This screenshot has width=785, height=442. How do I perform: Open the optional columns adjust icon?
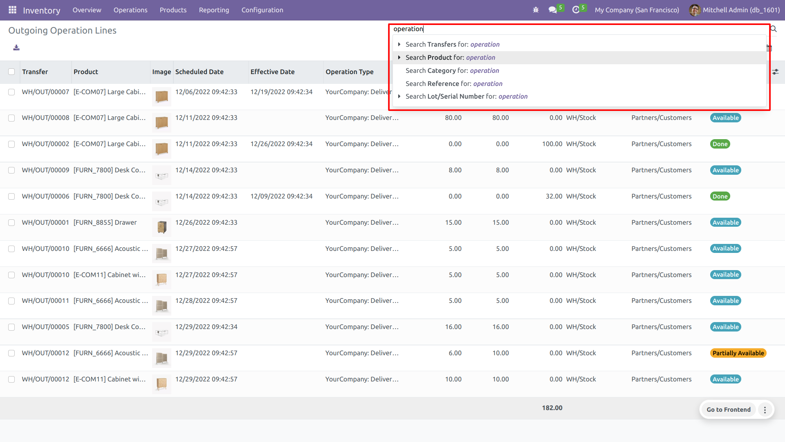click(x=775, y=72)
